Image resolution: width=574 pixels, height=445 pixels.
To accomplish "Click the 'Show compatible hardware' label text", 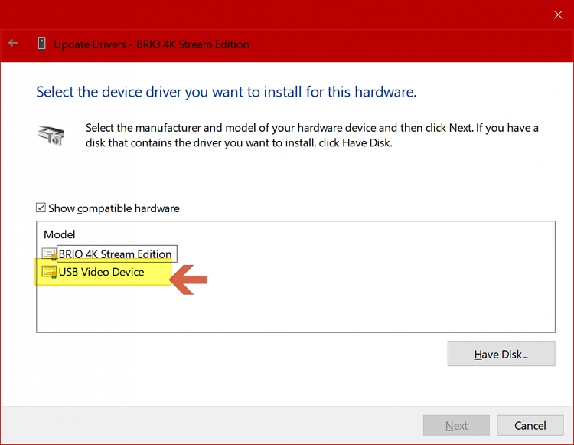I will pos(114,208).
